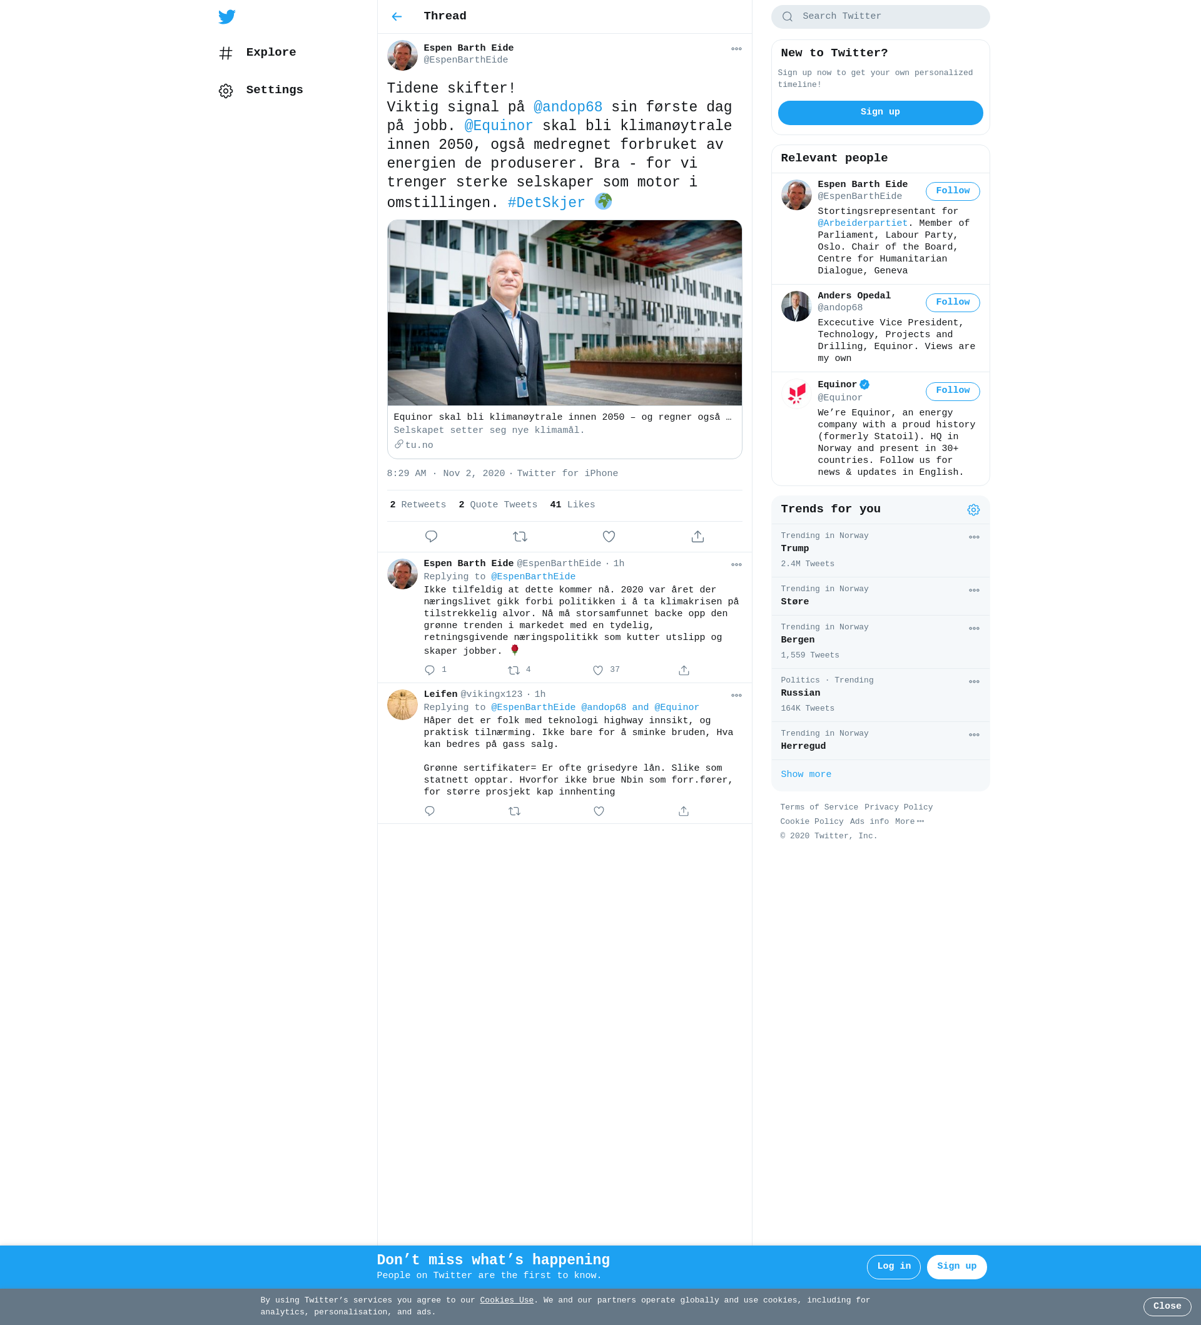The image size is (1201, 1325).
Task: Open more options for Støre trend
Action: coord(974,590)
